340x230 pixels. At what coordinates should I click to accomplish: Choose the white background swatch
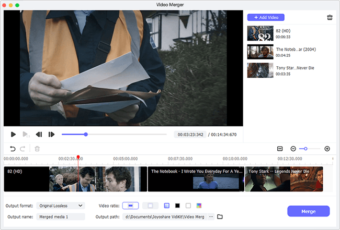(x=188, y=205)
